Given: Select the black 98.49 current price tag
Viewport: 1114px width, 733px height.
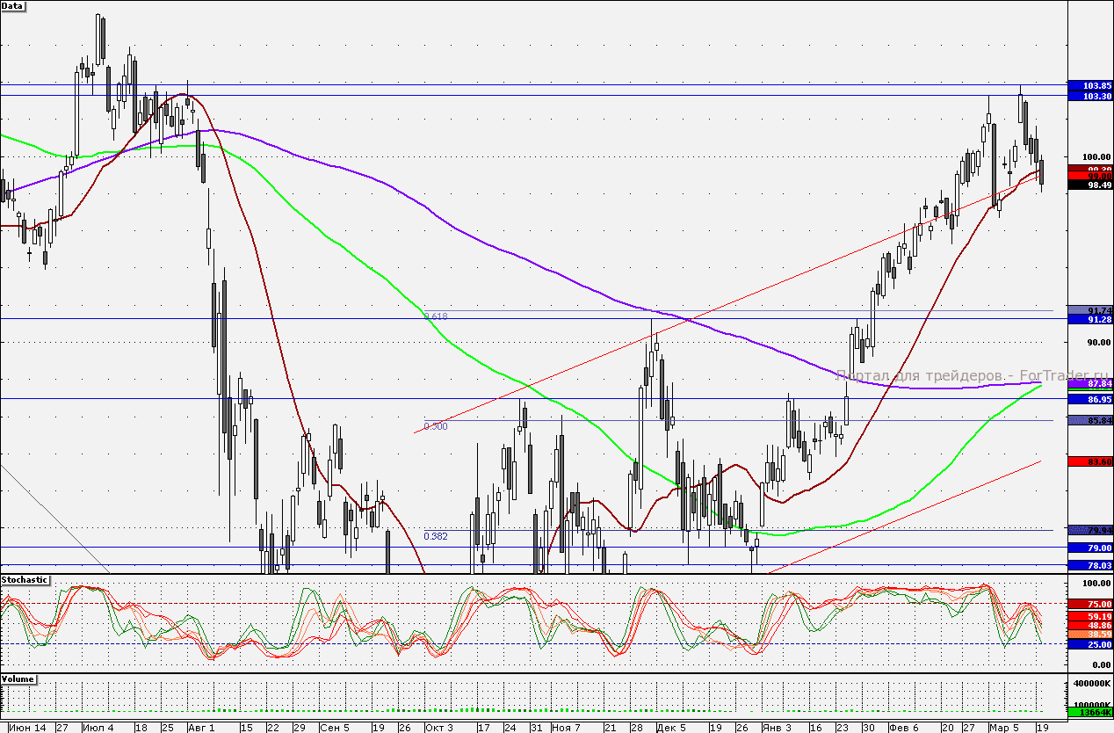Looking at the screenshot, I should coord(1089,185).
